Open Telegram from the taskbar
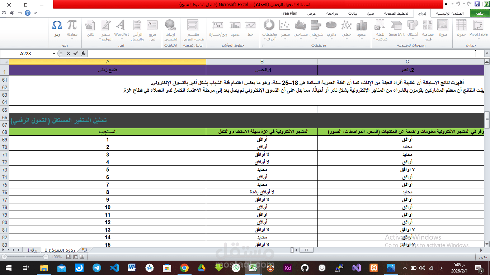 click(x=97, y=268)
